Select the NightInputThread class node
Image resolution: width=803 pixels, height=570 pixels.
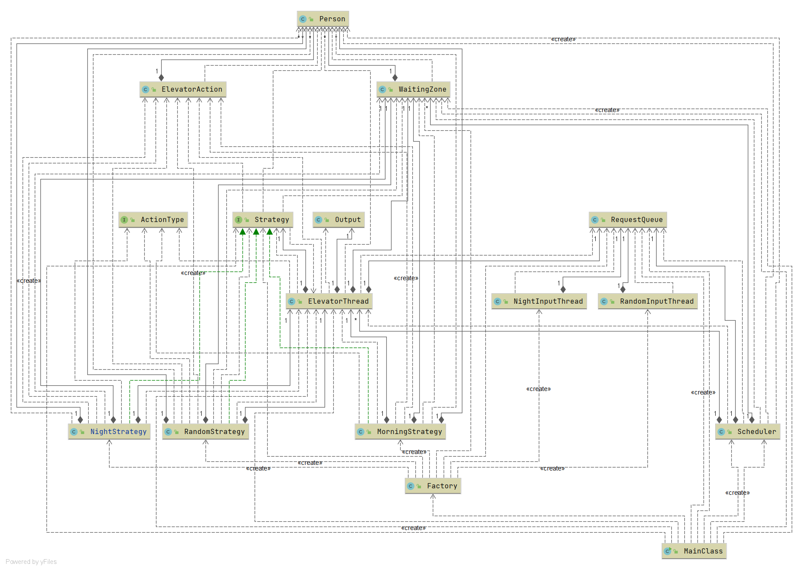pyautogui.click(x=539, y=301)
